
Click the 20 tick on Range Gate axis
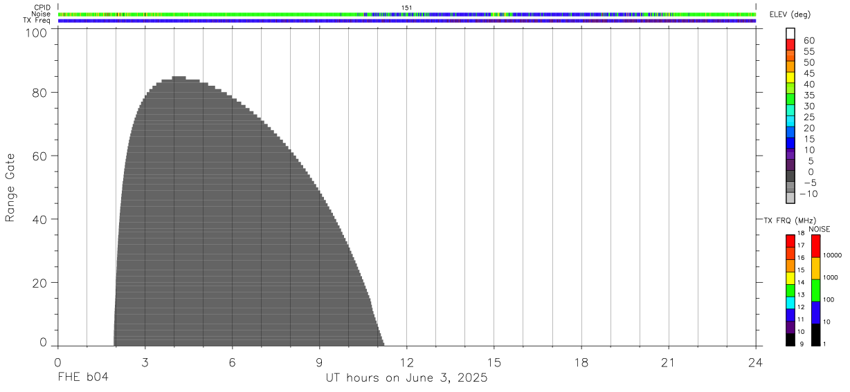tap(40, 283)
